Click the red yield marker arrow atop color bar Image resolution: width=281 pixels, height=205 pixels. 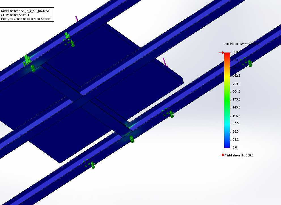click(x=221, y=53)
